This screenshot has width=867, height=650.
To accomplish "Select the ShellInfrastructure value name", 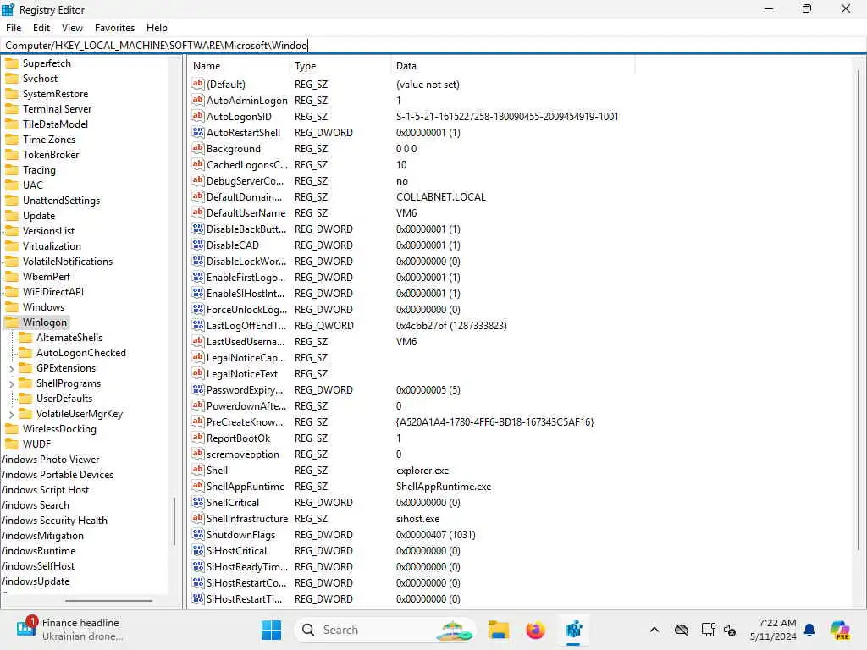I will (246, 519).
